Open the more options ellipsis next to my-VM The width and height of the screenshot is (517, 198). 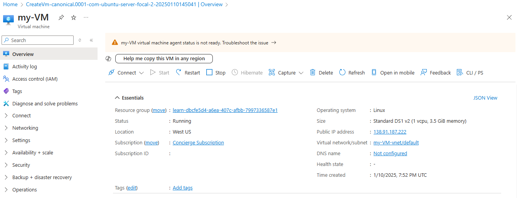[x=86, y=18]
